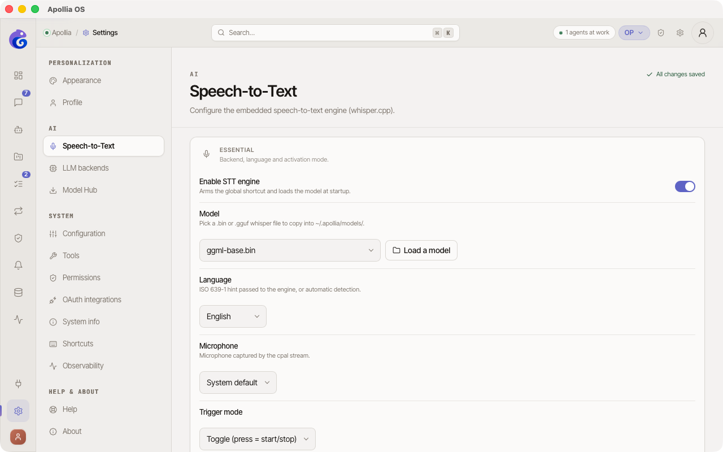Click the shield icon in top bar
Viewport: 723px width, 452px height.
point(661,33)
